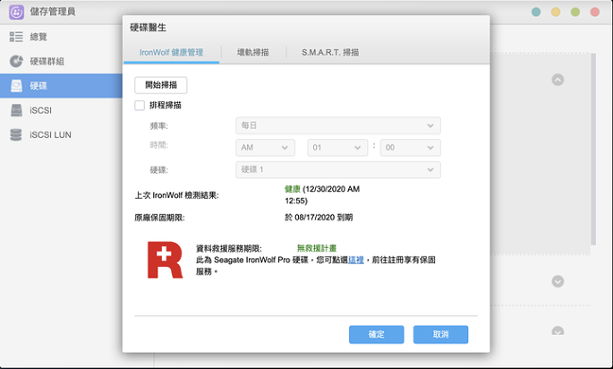Viewport: 613px width, 369px height.
Task: Click the 開始掃描 start scan button
Action: [161, 85]
